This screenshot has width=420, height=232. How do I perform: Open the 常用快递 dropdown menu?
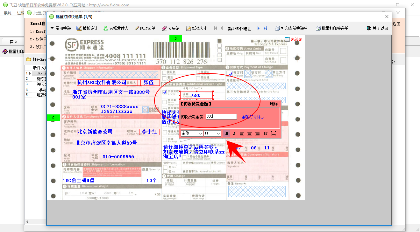click(x=61, y=28)
